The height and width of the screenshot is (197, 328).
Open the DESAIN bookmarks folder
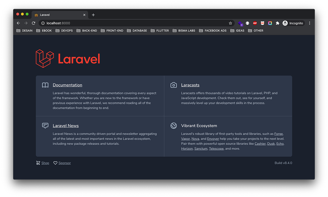(x=24, y=31)
